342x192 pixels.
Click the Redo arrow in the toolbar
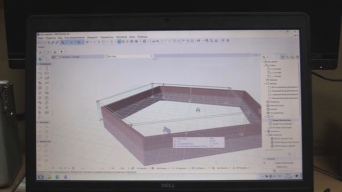[44, 43]
